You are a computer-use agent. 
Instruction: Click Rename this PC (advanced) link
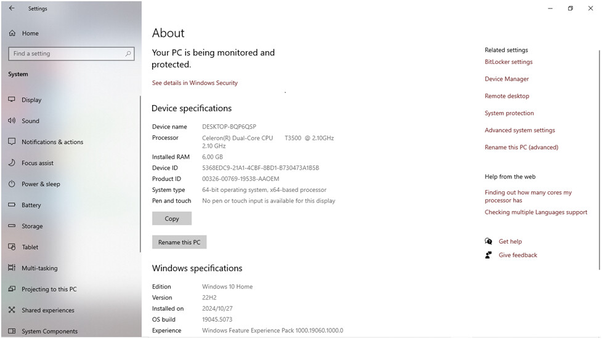521,147
